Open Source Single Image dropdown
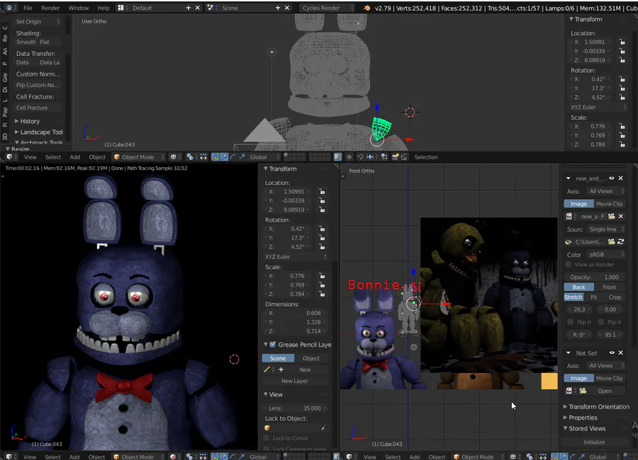Screen dimensions: 638x460 (606, 229)
